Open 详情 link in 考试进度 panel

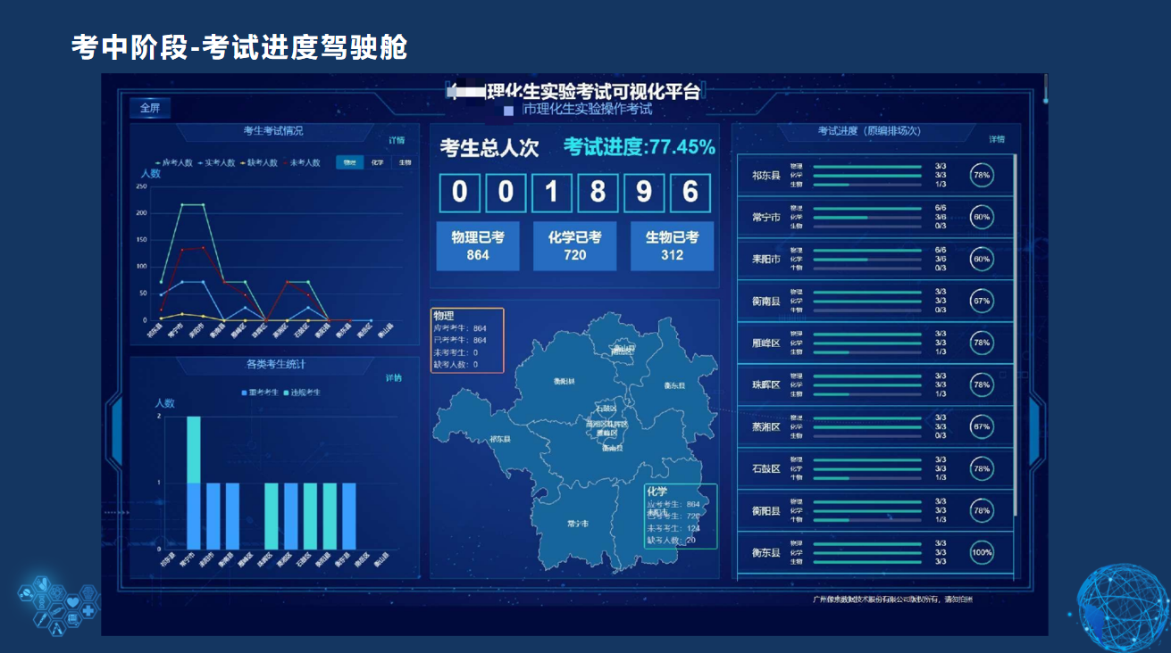coord(997,140)
